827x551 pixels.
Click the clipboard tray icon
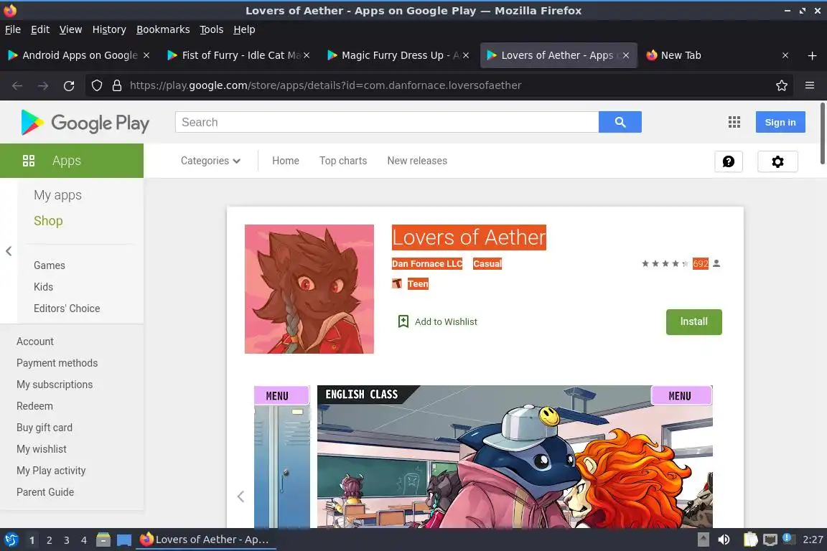pos(750,540)
